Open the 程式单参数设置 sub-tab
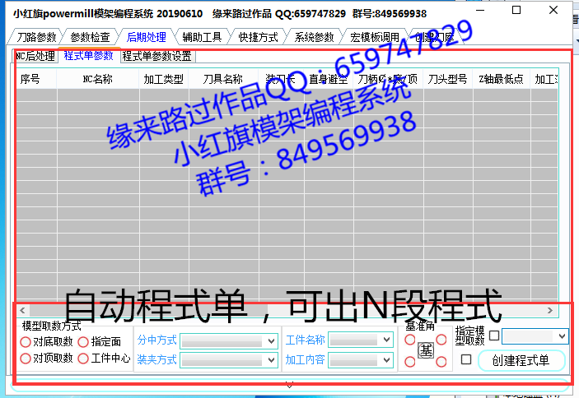 157,56
